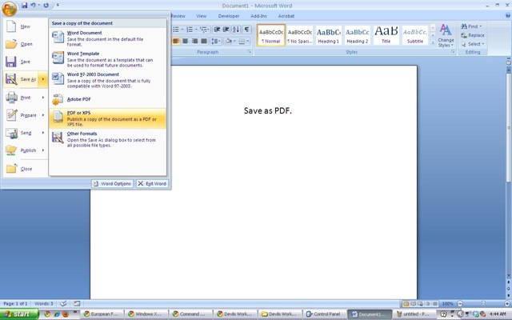Screen dimensions: 512x320
Task: Click the Find button
Action: click(470, 26)
